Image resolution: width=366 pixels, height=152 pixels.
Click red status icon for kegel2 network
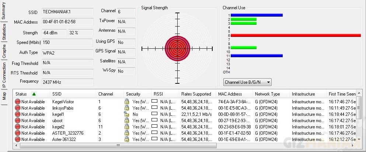click(x=18, y=127)
